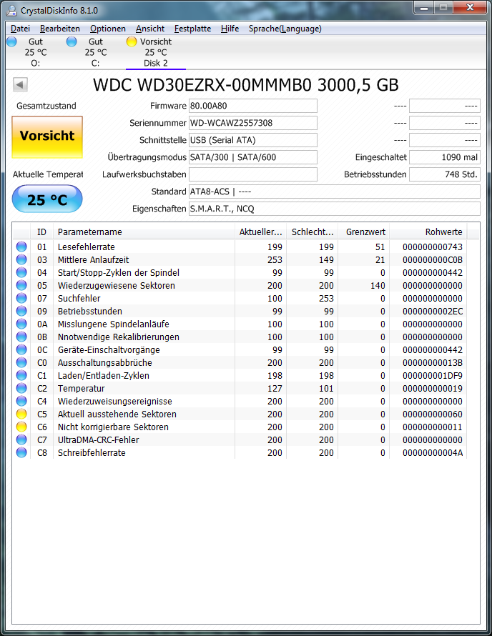This screenshot has width=492, height=636.
Task: Click the blue status orb for O: drive
Action: [x=11, y=41]
